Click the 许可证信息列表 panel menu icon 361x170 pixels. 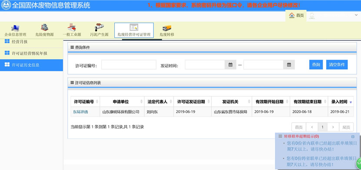(72, 83)
